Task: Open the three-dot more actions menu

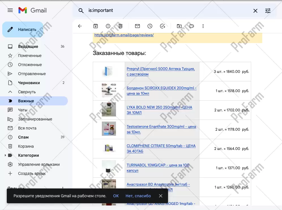Action: (203, 26)
